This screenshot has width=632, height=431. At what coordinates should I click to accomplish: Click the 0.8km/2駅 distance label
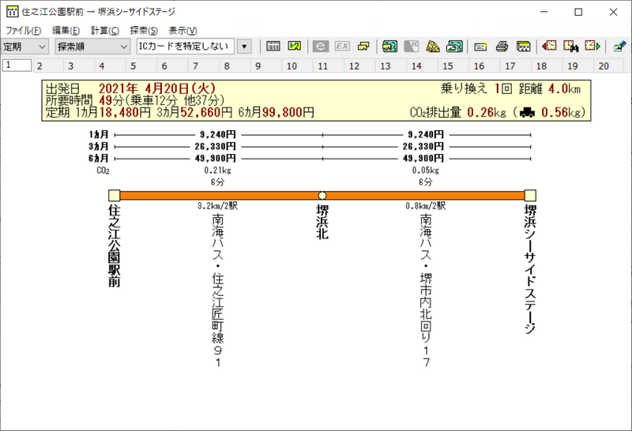(426, 206)
